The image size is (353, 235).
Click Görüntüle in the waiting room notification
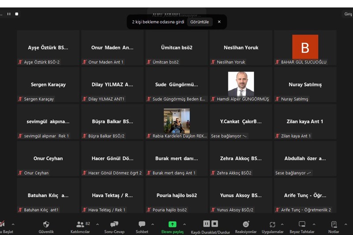coord(199,22)
